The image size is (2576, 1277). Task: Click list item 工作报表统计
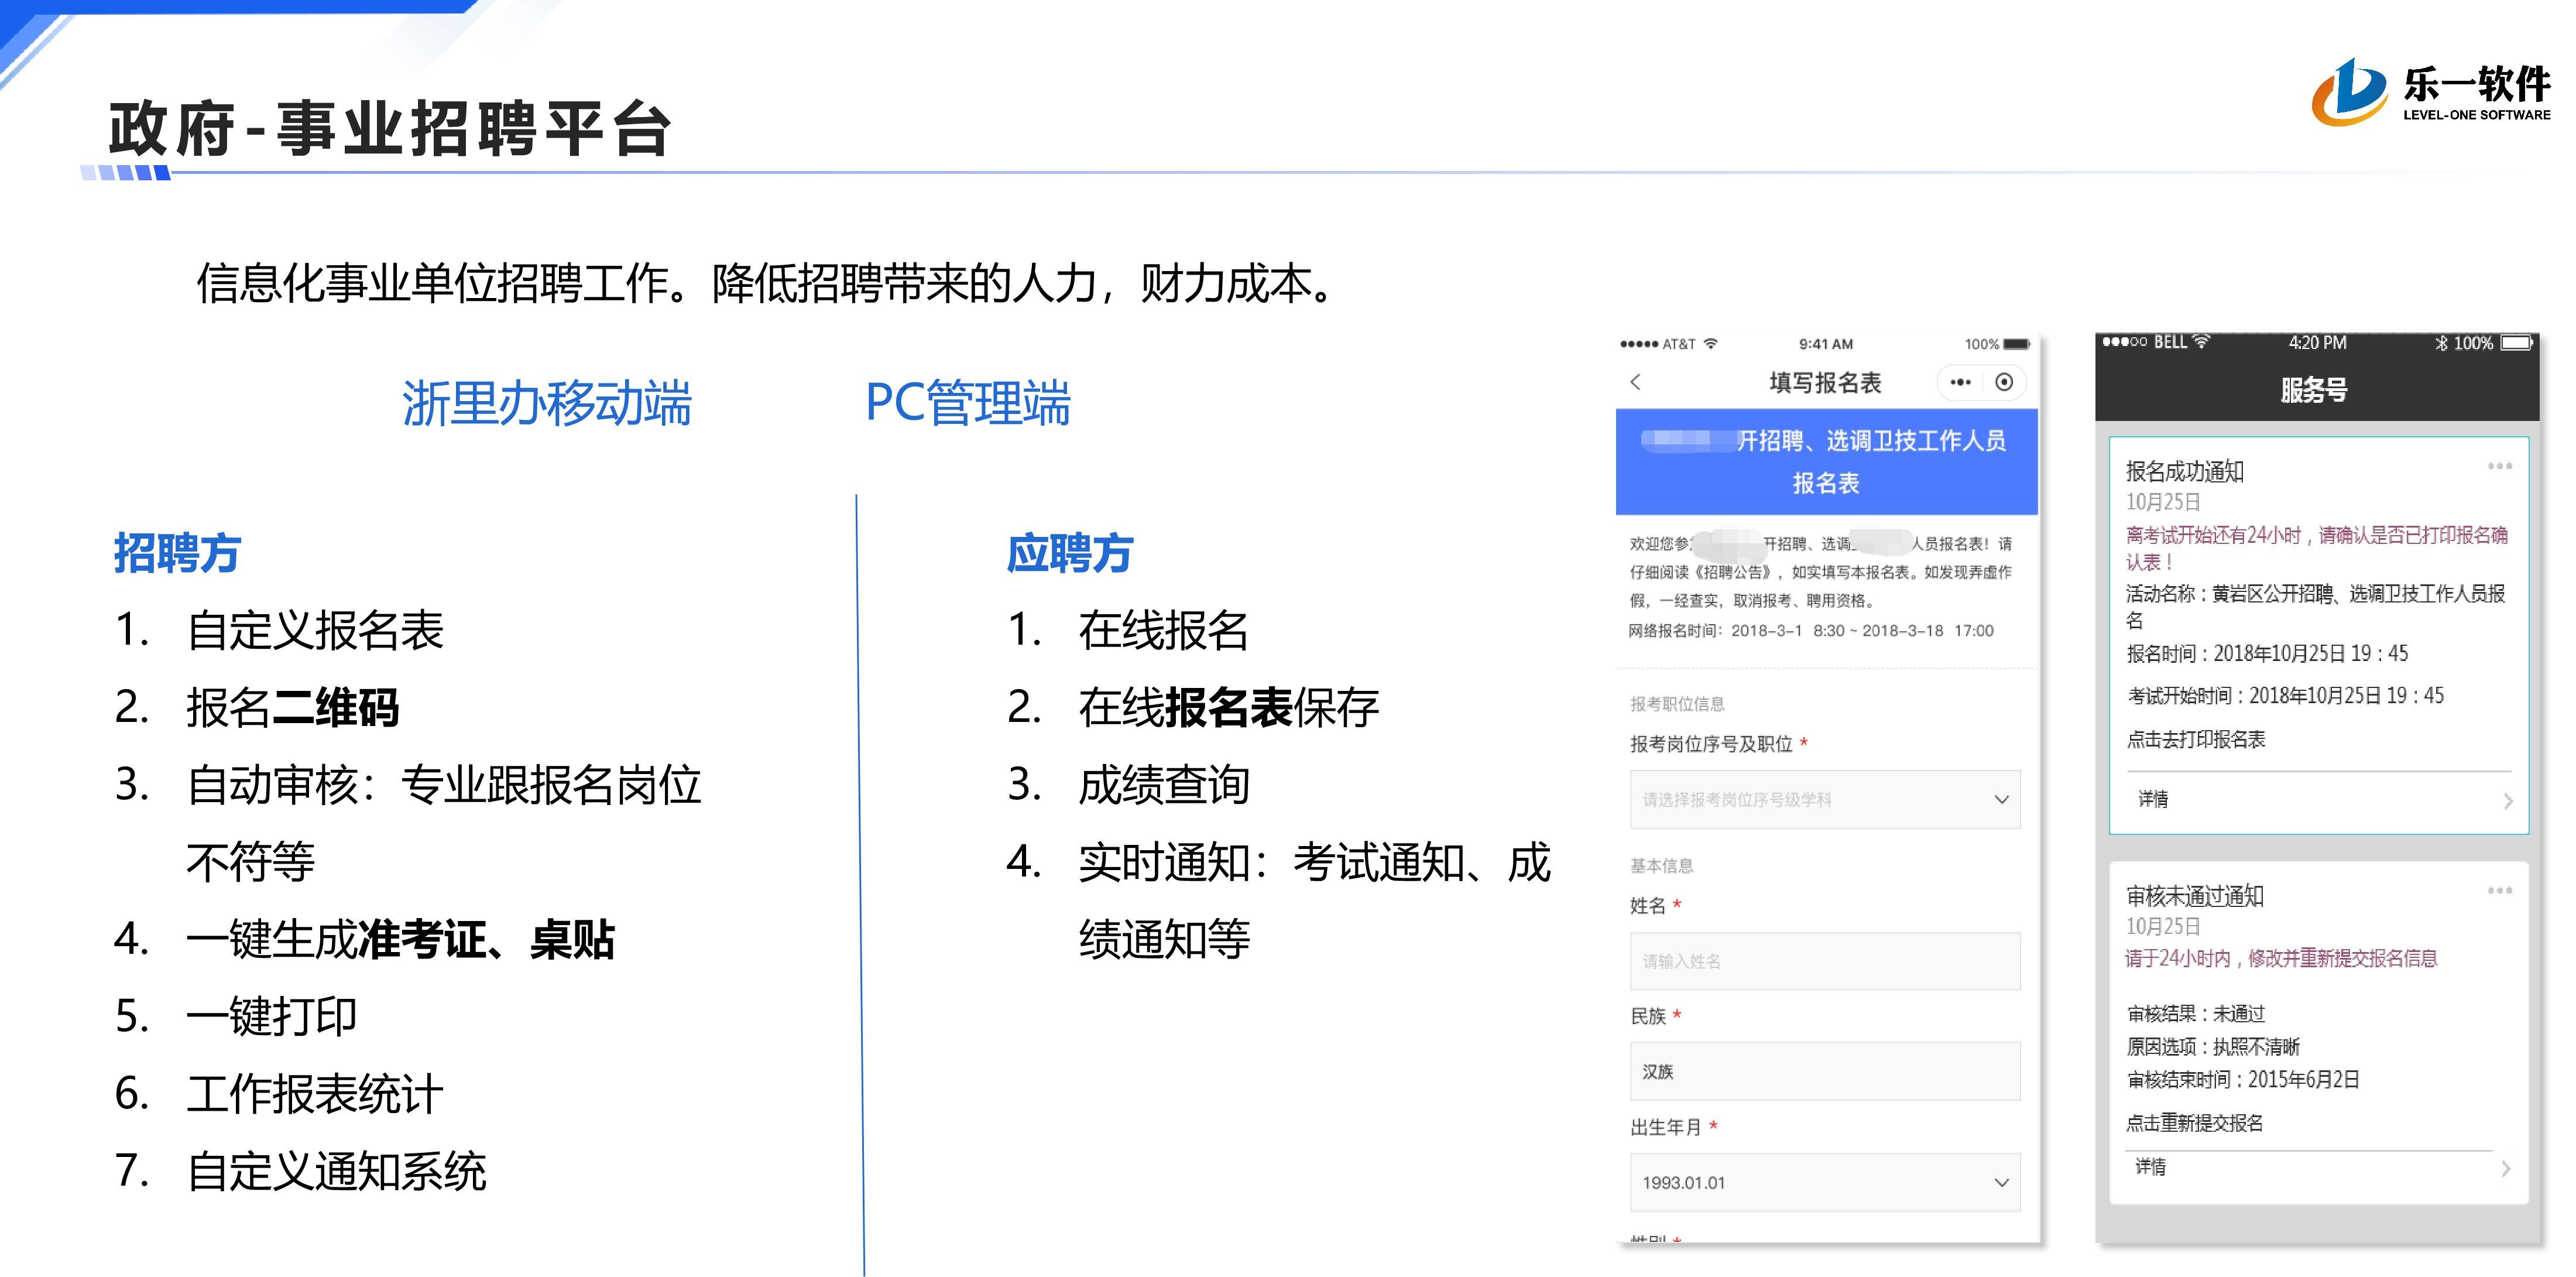tap(314, 1093)
